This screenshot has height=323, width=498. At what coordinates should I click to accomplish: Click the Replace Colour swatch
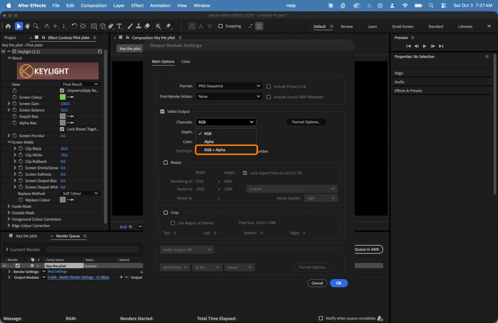pyautogui.click(x=62, y=200)
